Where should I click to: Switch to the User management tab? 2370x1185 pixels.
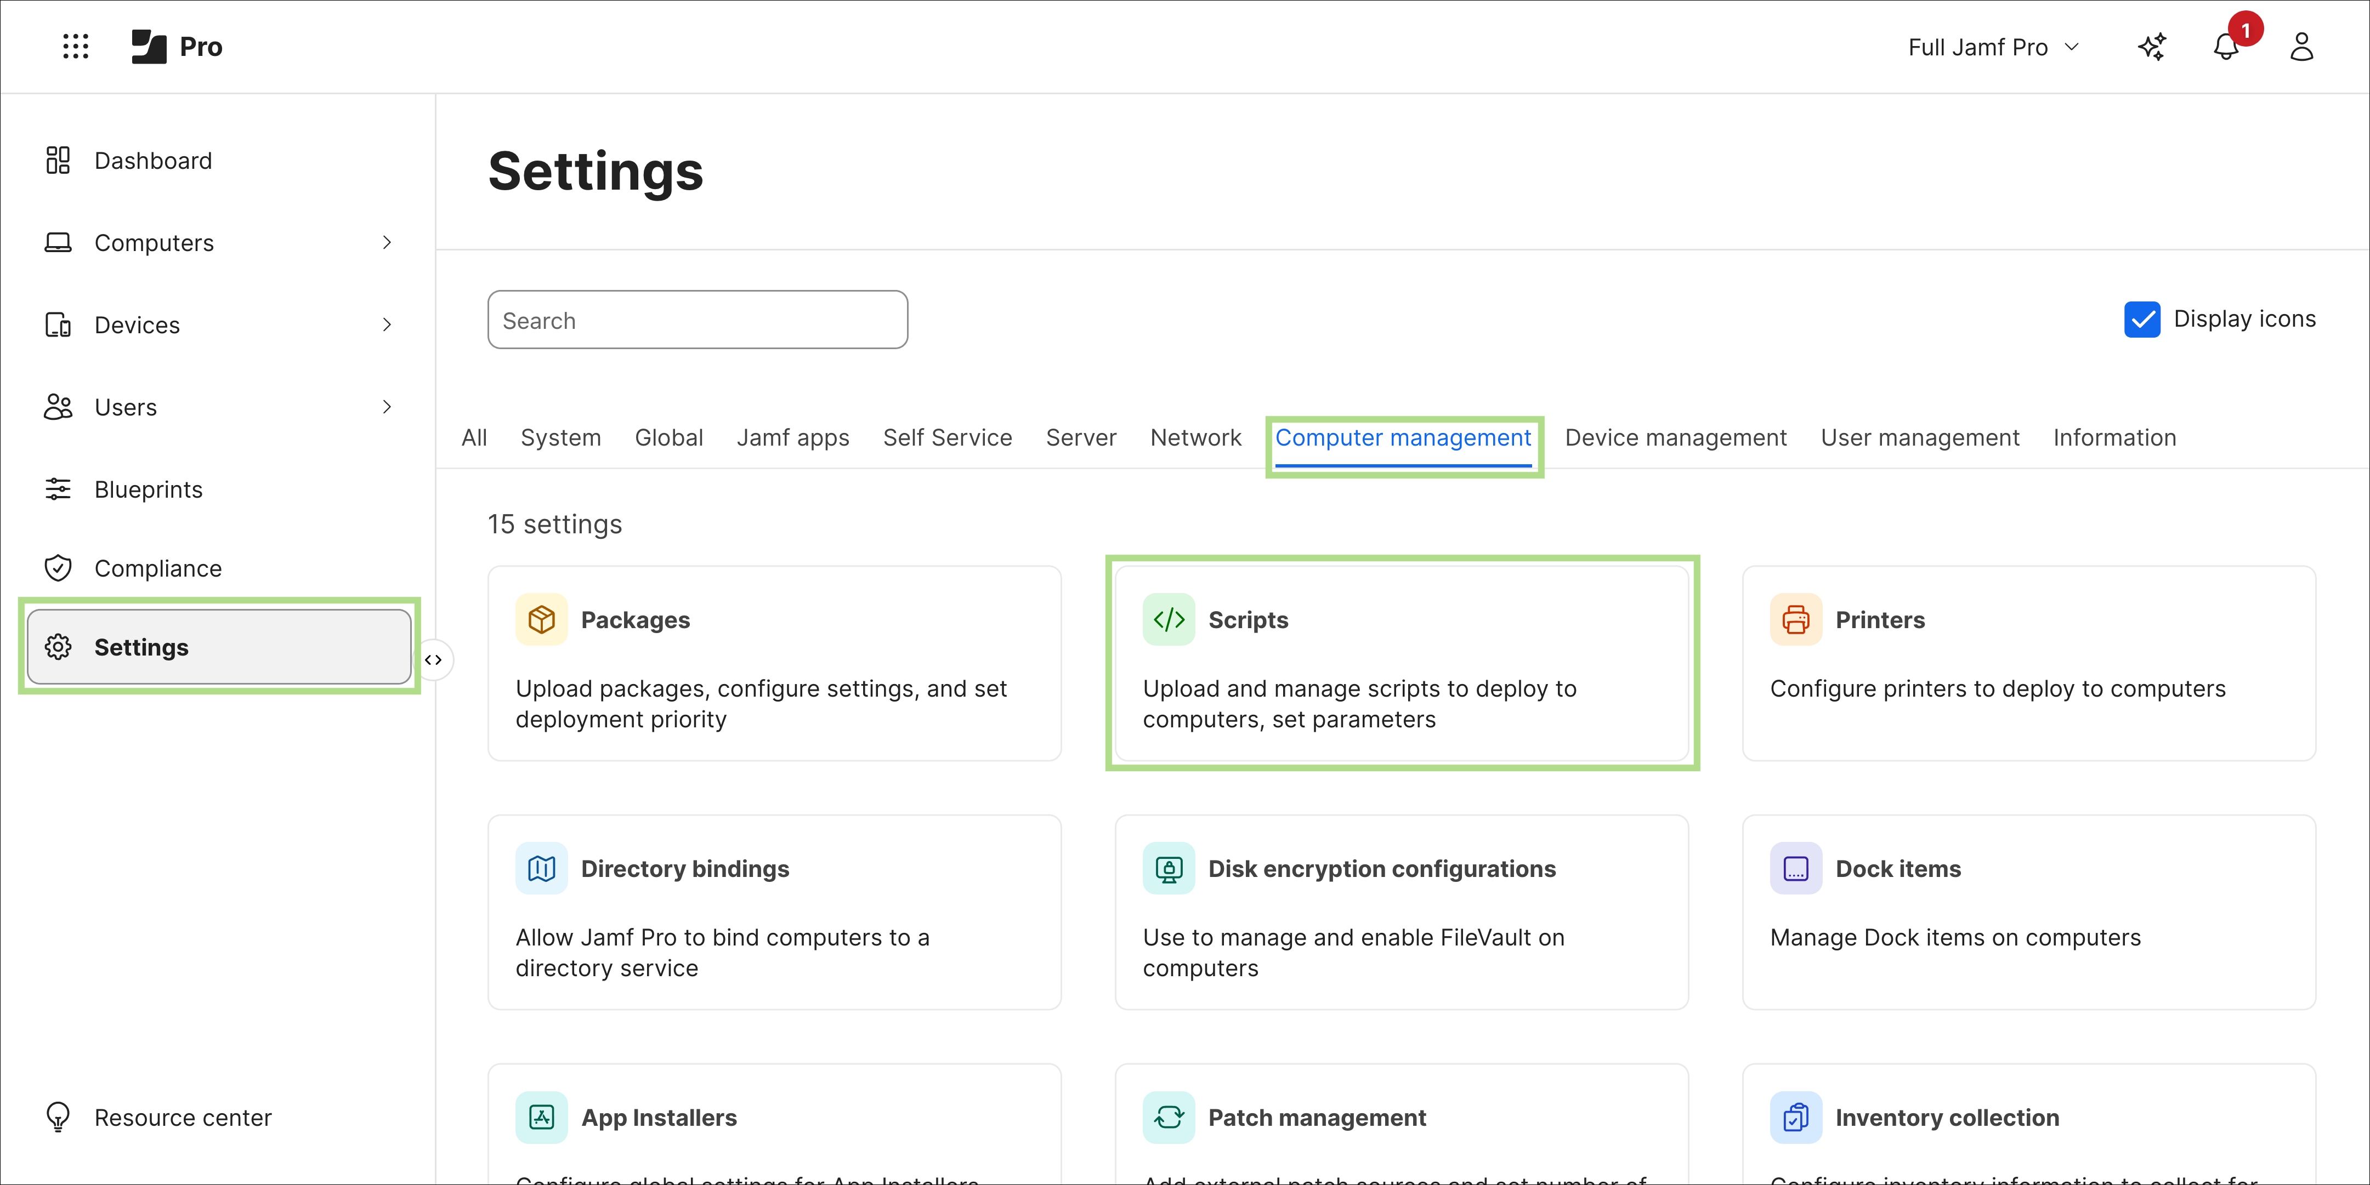1920,437
